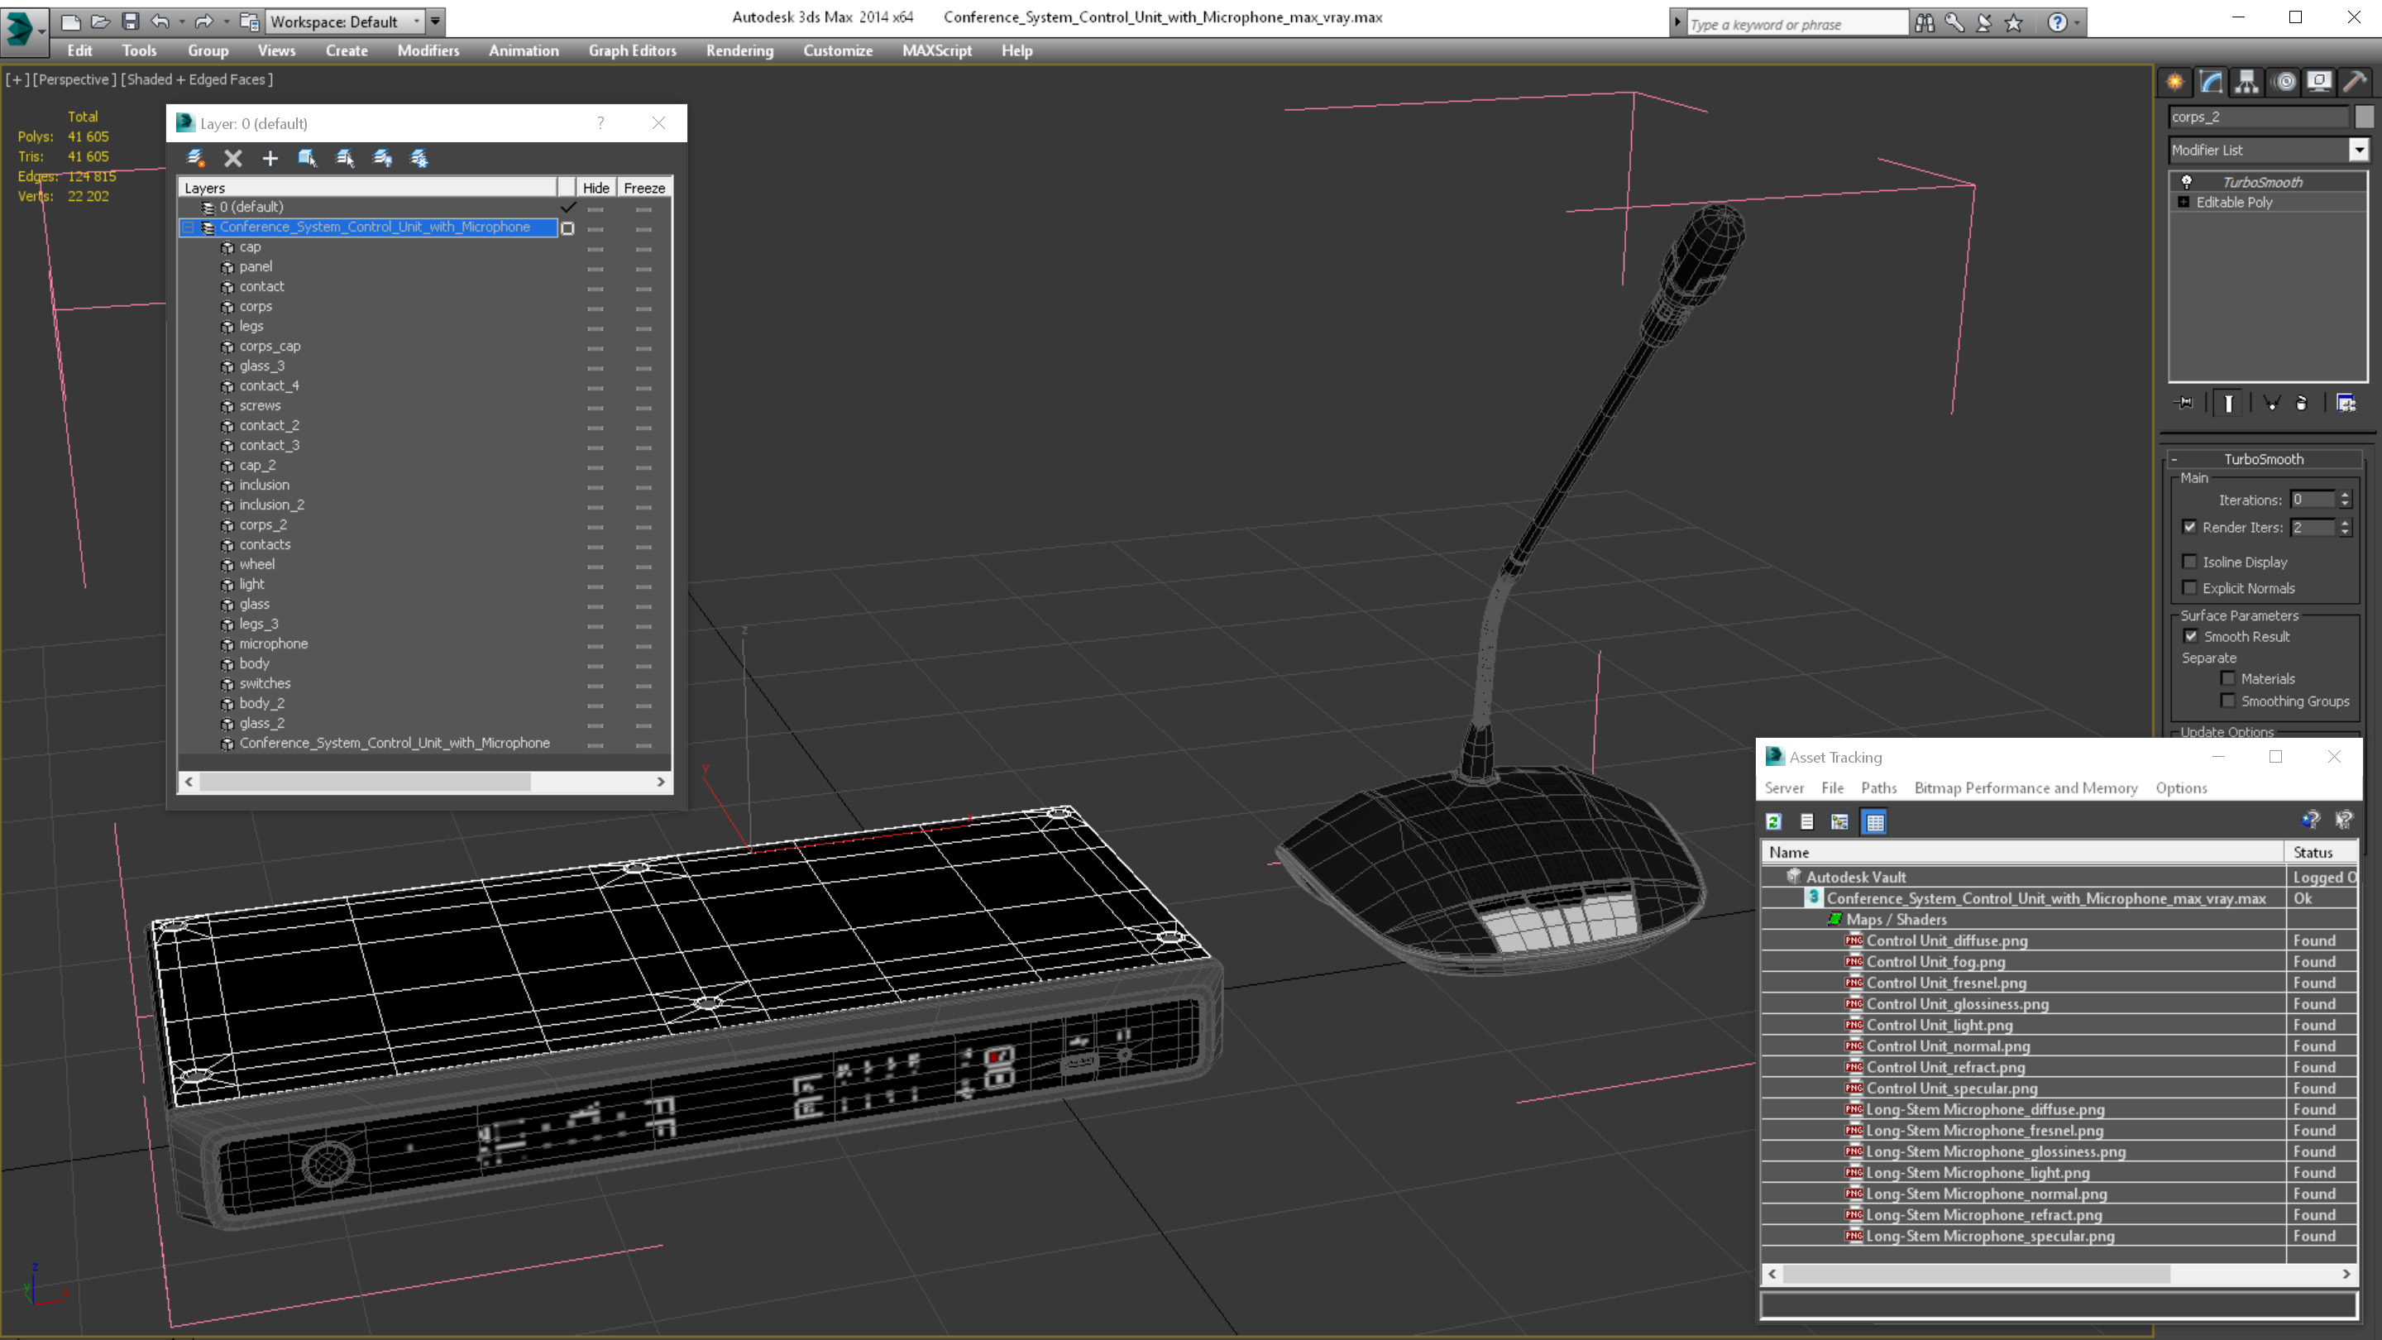Enable Separate by Smoothing Groups checkbox
Screen dimensions: 2382x1340
2228,700
